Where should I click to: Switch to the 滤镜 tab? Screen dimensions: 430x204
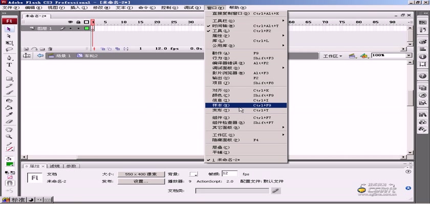[x=55, y=166]
